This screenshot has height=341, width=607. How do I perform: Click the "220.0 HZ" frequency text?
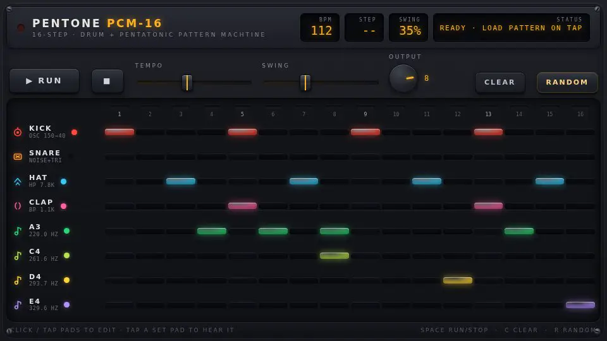click(44, 234)
